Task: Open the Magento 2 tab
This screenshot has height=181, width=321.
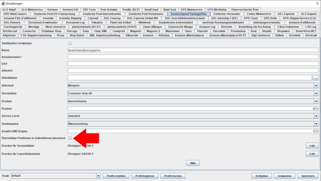Action: (153, 31)
